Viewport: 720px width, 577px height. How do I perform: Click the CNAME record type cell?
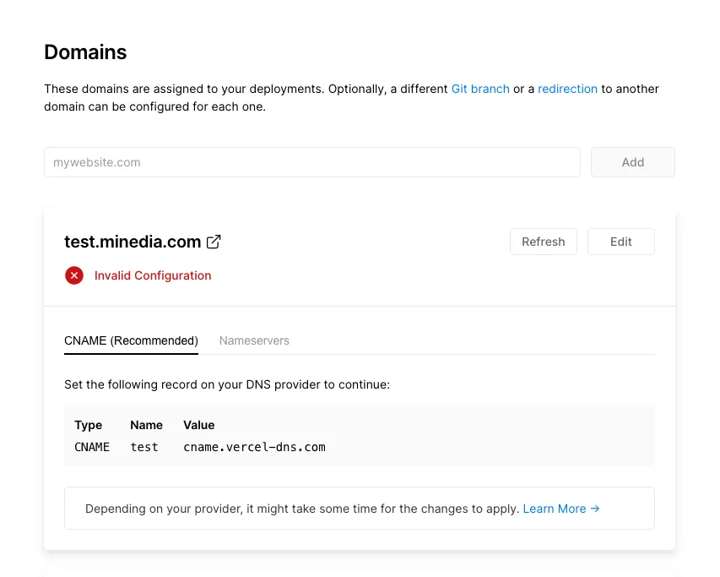coord(92,447)
